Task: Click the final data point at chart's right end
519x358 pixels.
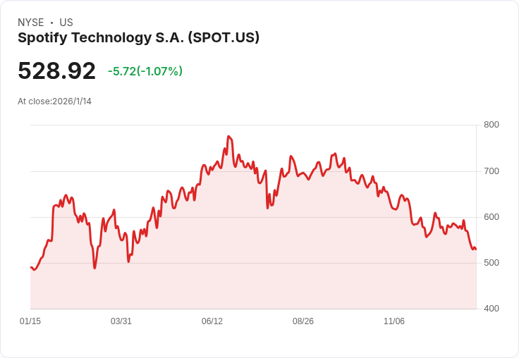Action: (476, 249)
